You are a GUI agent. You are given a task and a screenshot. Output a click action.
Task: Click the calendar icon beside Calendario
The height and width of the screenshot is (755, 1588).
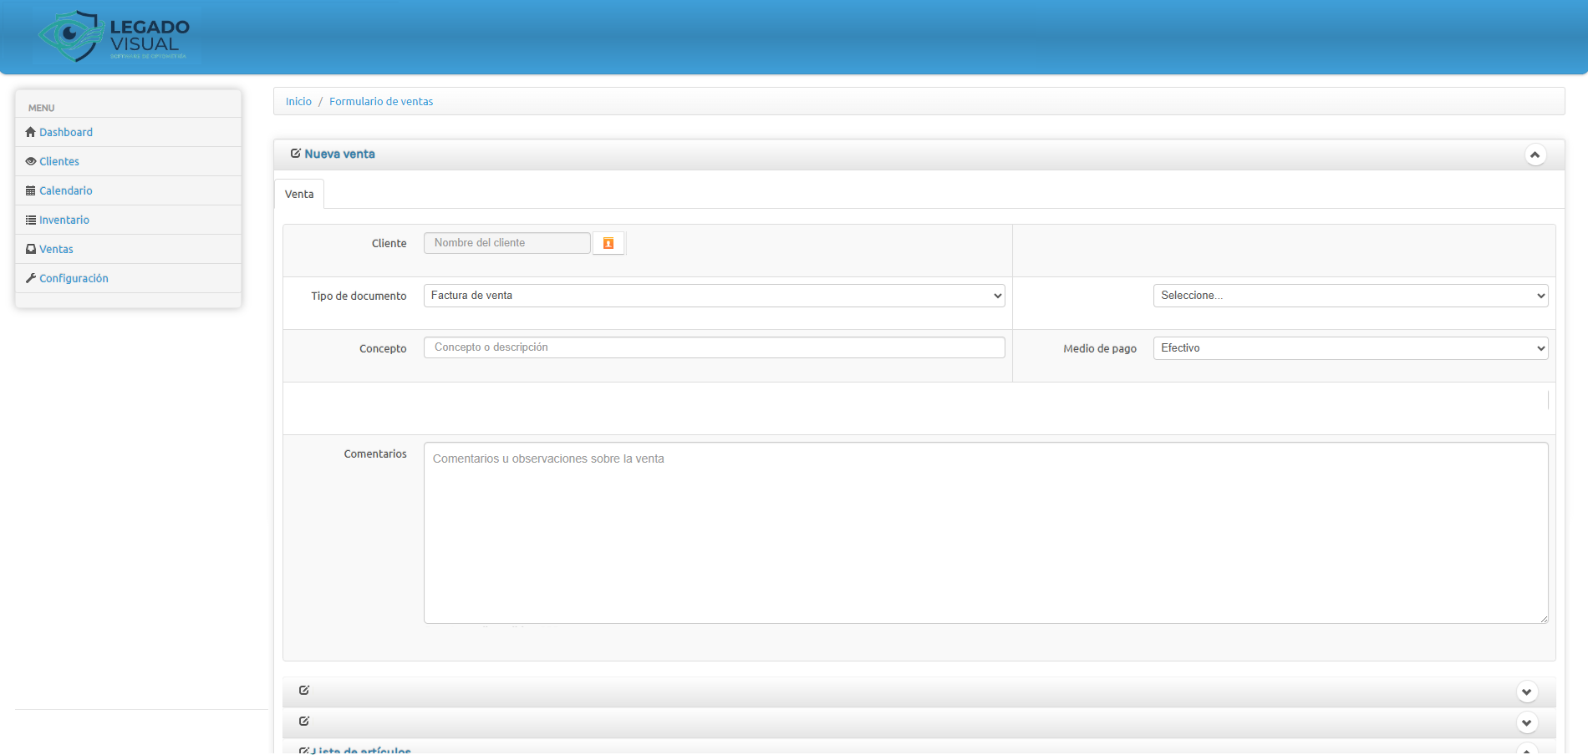[x=31, y=190]
